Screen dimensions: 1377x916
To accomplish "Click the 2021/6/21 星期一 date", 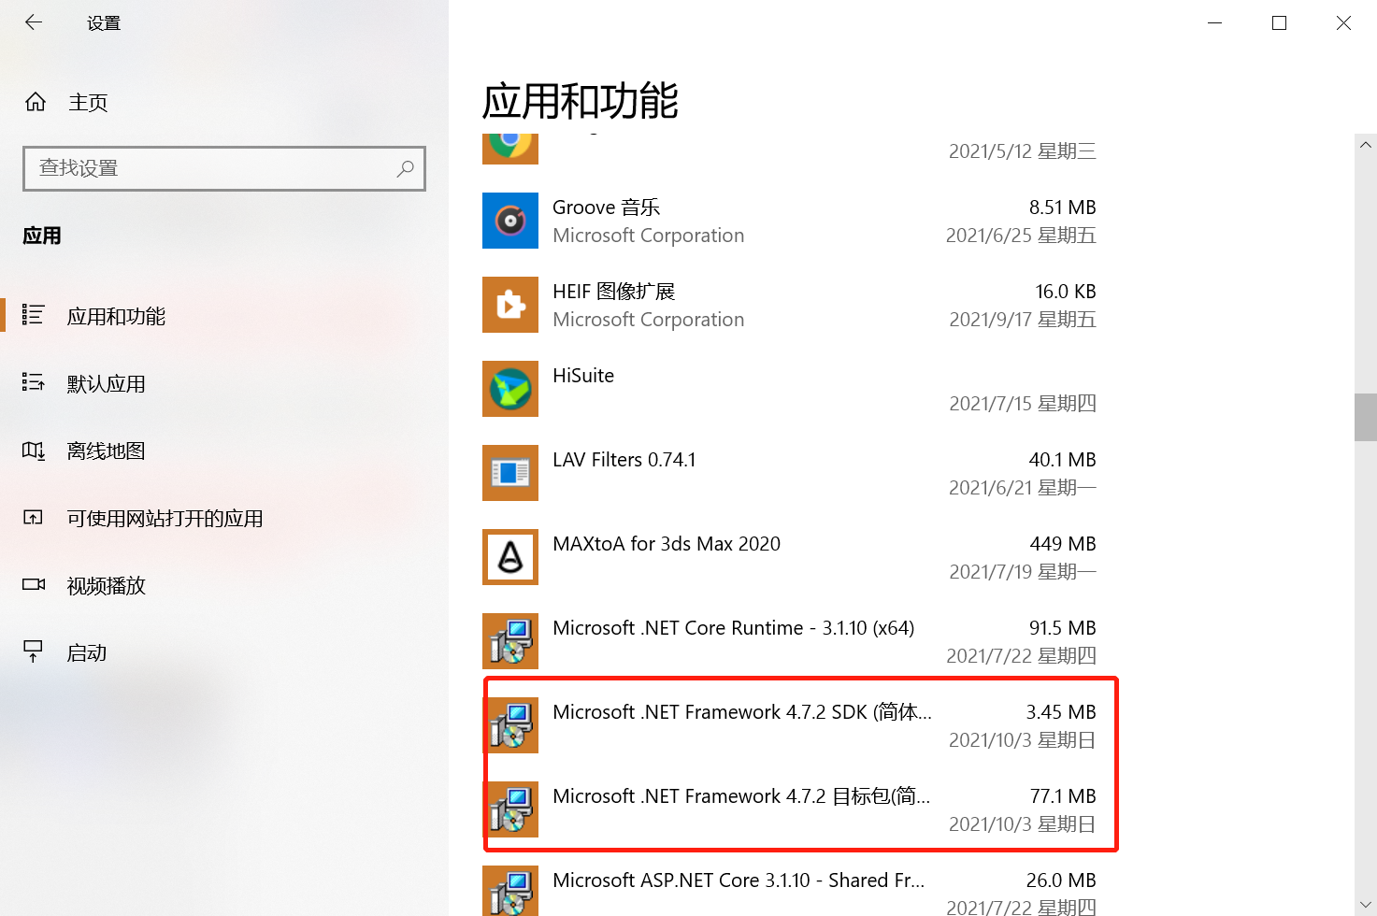I will [x=1023, y=488].
